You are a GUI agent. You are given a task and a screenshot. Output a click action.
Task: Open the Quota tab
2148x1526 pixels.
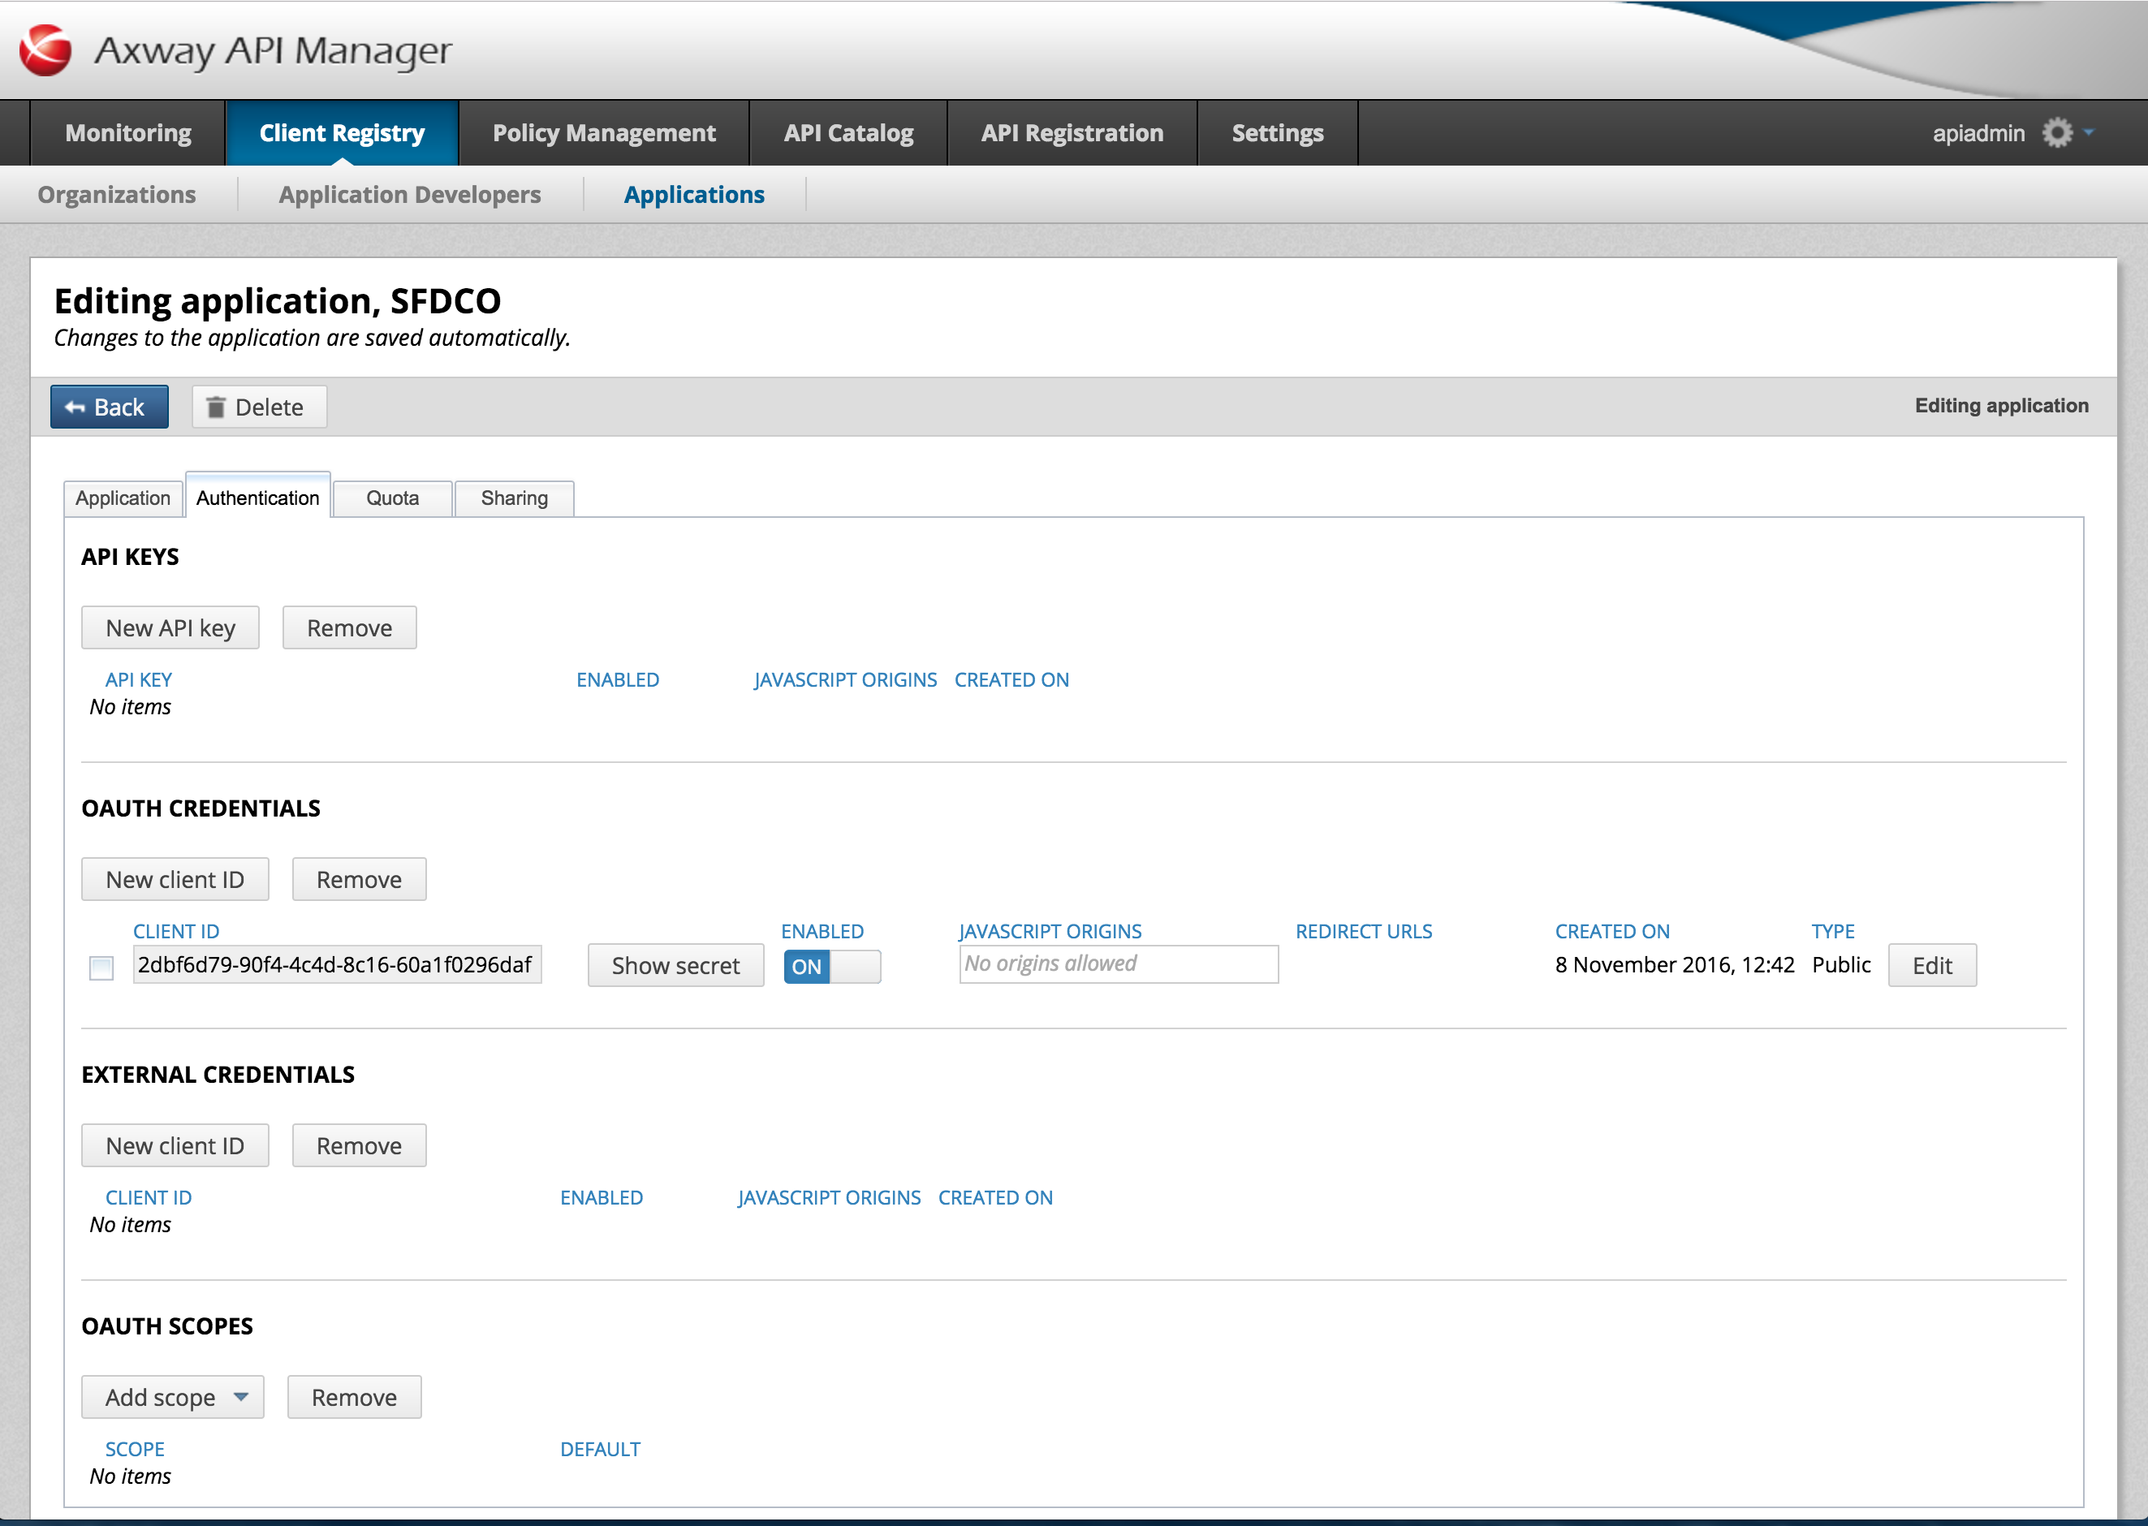[393, 498]
